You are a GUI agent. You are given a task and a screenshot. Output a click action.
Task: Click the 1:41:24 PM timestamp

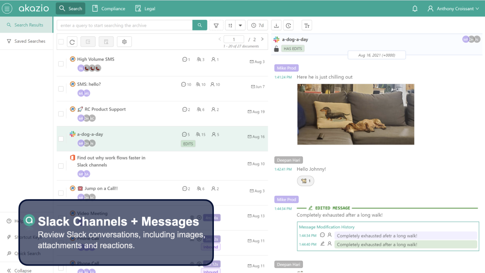pos(283,77)
